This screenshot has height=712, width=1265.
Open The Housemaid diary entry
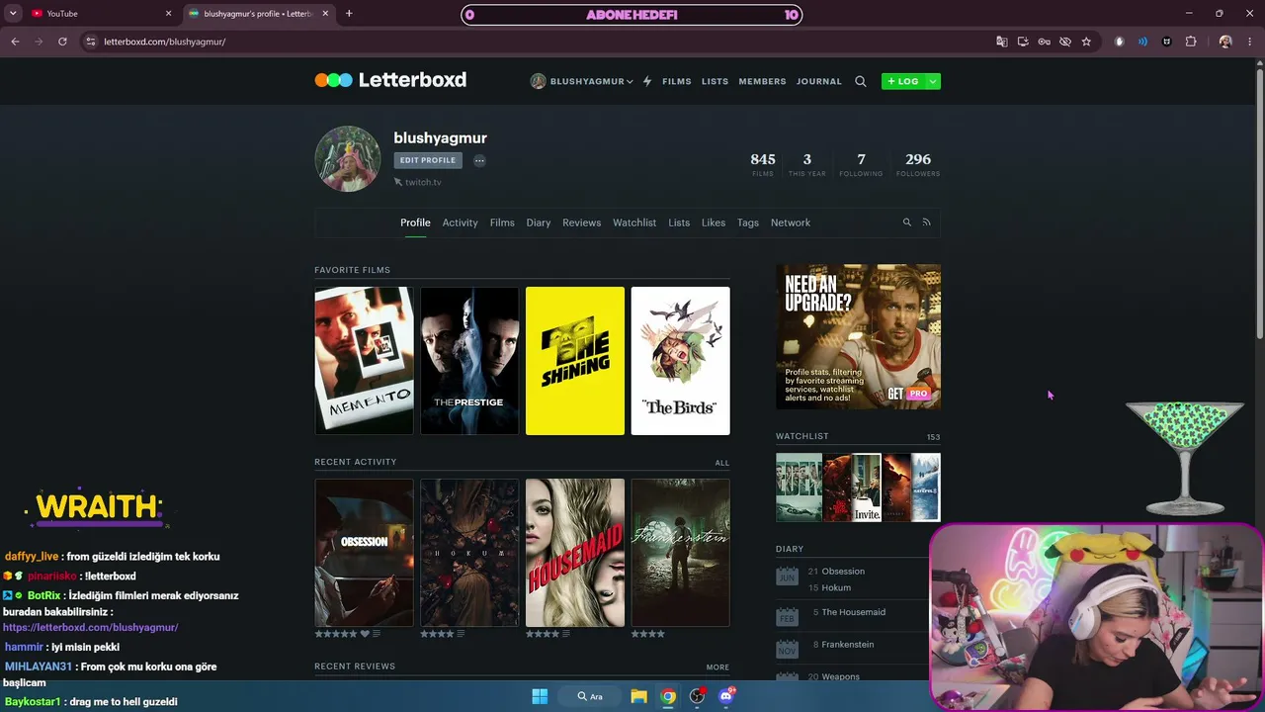click(x=854, y=612)
